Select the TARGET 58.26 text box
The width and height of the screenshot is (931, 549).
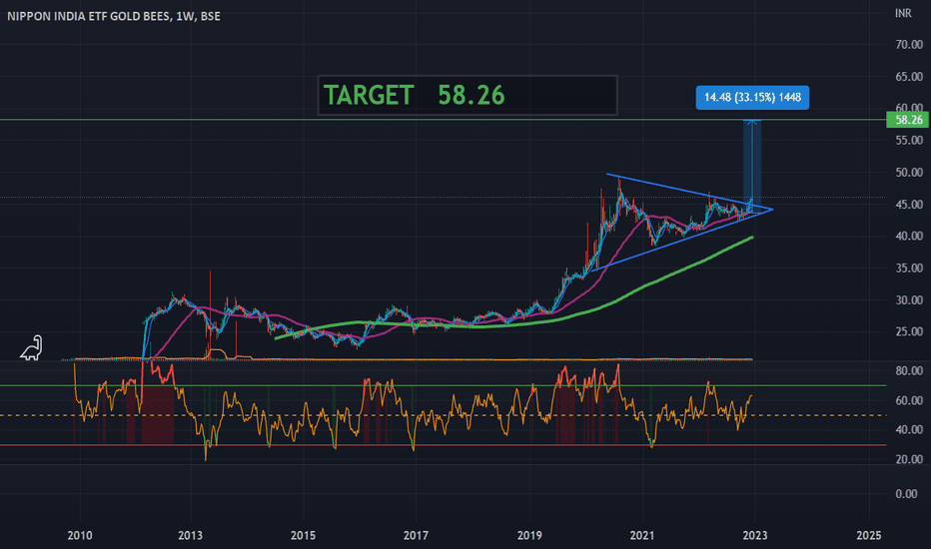click(x=467, y=95)
